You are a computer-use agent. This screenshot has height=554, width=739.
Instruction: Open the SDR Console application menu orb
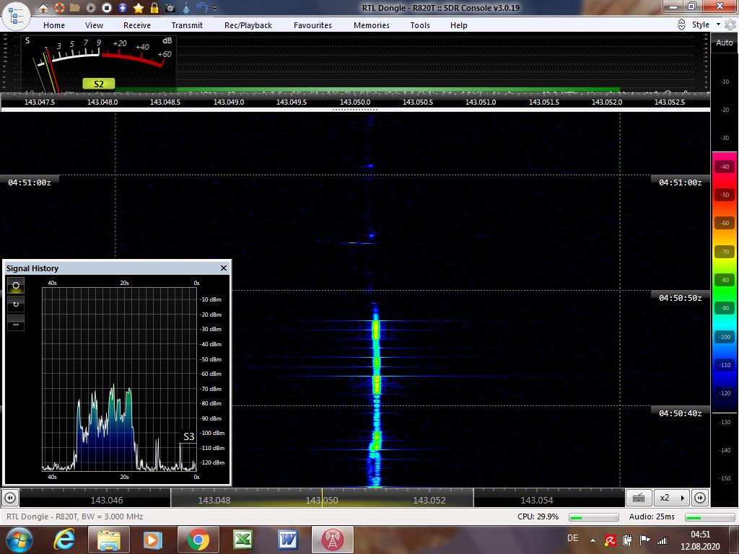click(x=16, y=16)
